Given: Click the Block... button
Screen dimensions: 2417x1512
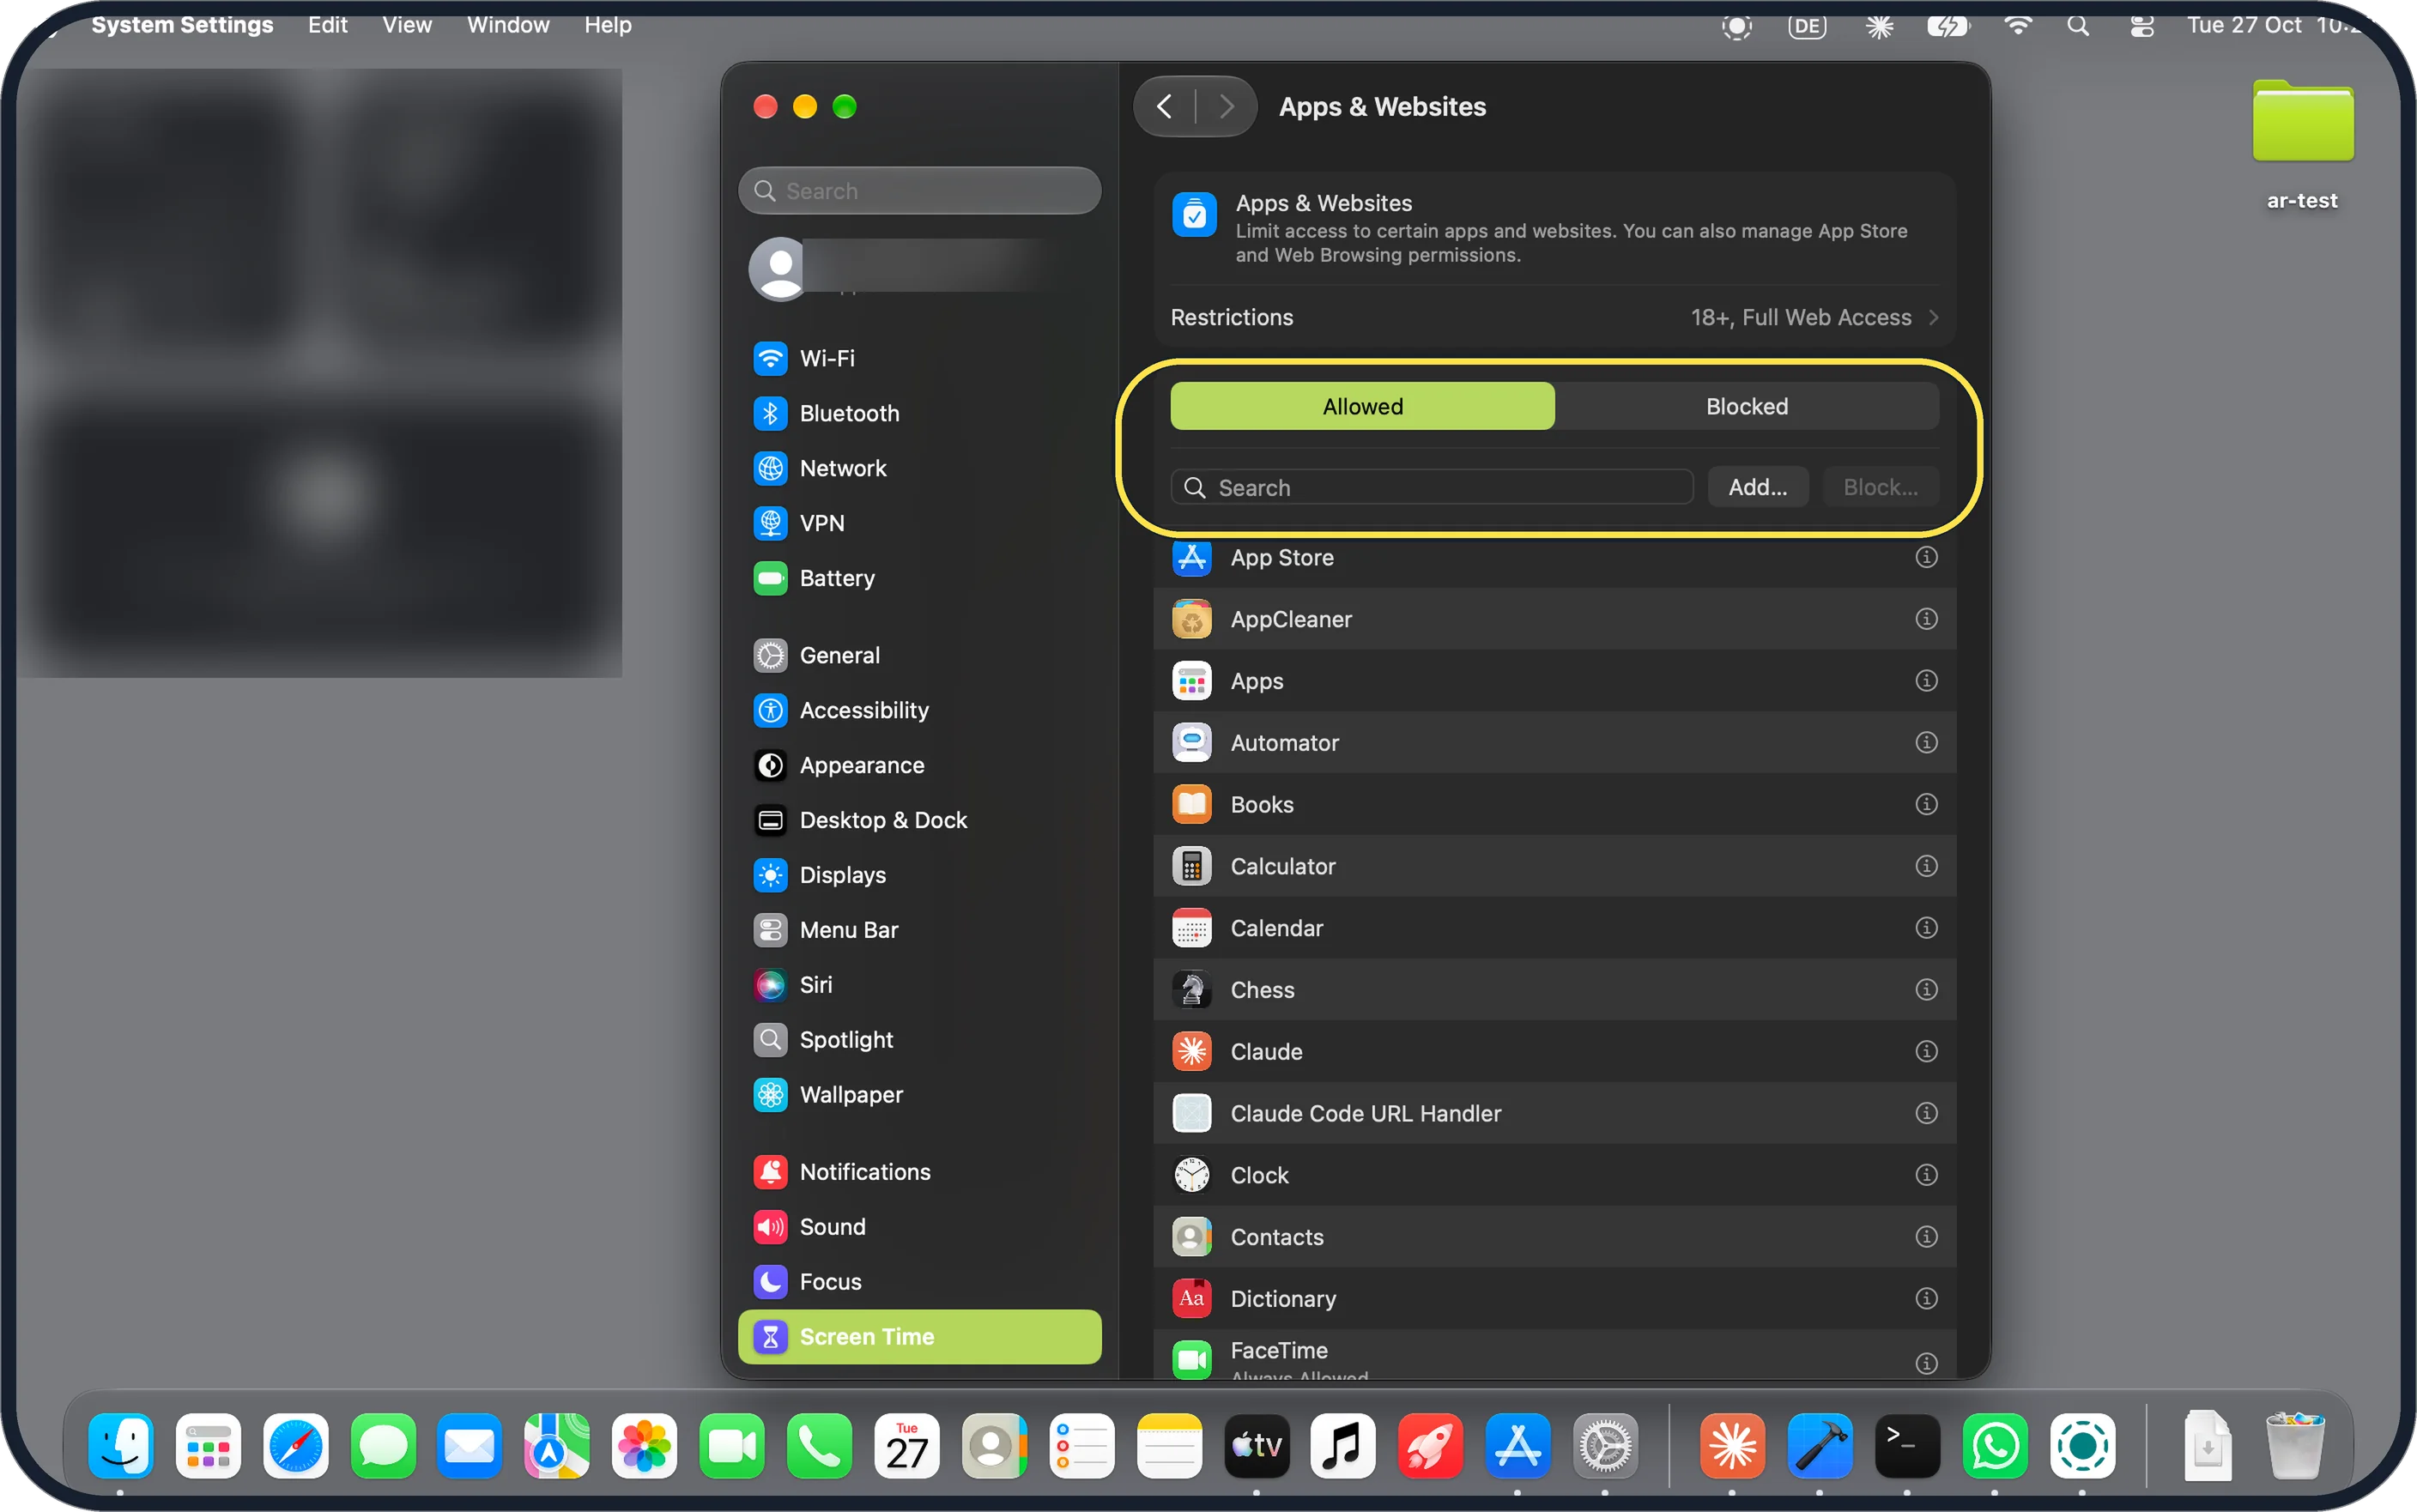Looking at the screenshot, I should 1880,488.
